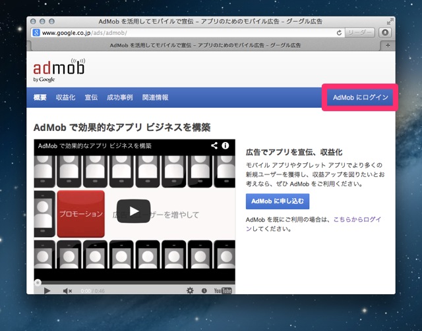Open the YouTube logo in the video bar

pos(223,291)
